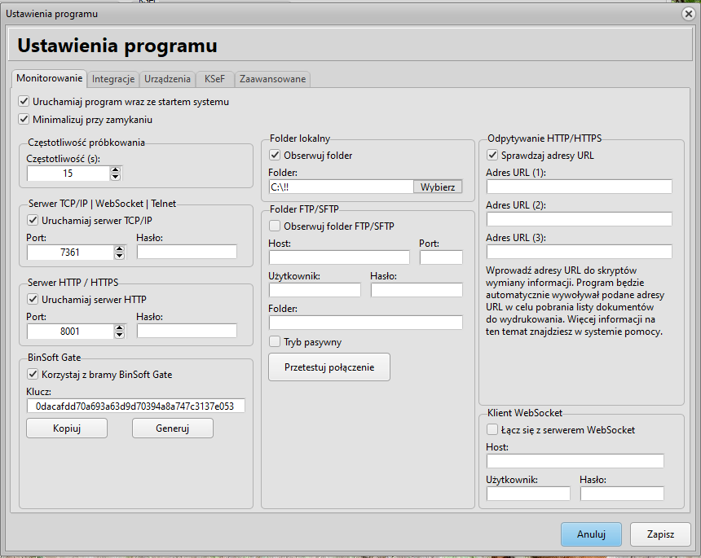Close the Ustawienia programu dialog window

coord(688,14)
